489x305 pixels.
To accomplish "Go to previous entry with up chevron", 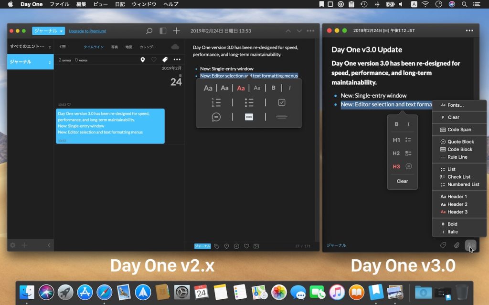I will [x=288, y=31].
